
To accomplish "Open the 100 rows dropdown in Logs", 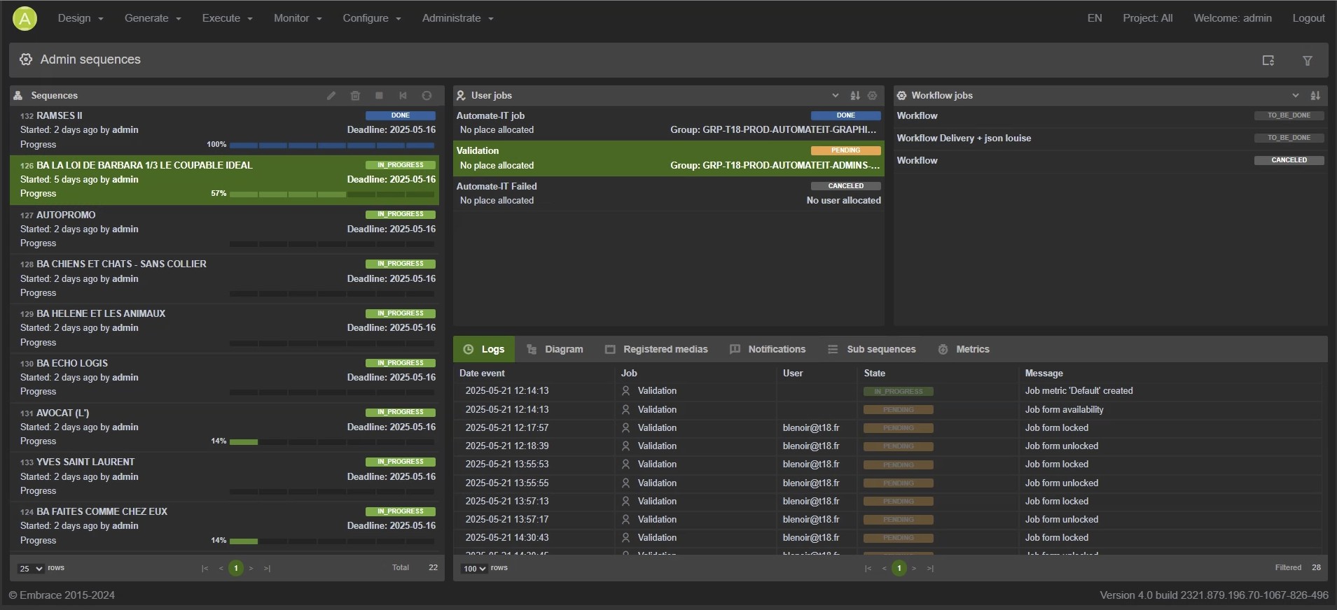I will coord(474,569).
